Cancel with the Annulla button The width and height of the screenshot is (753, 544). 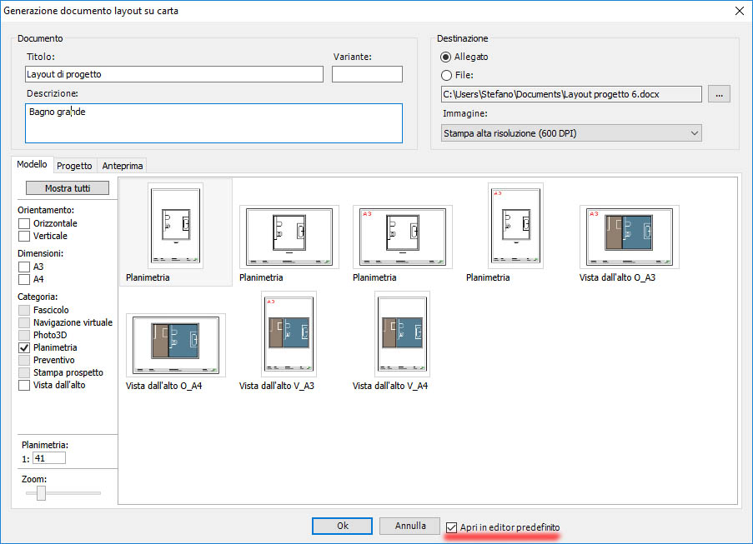(x=409, y=526)
